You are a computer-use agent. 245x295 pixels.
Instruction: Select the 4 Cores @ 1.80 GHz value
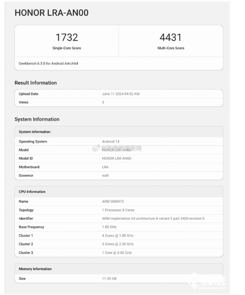[x=118, y=236]
